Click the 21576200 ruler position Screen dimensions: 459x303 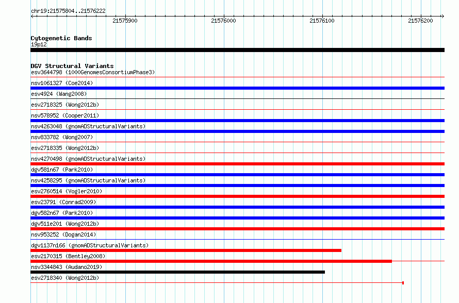click(x=420, y=21)
